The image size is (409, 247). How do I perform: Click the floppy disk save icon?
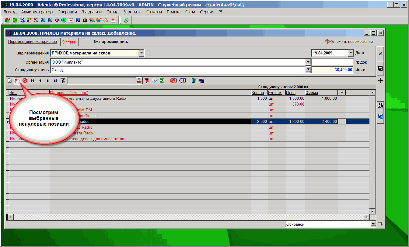380,69
